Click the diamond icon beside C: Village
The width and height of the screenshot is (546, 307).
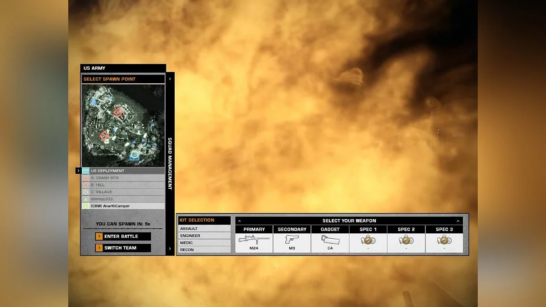[x=86, y=192]
